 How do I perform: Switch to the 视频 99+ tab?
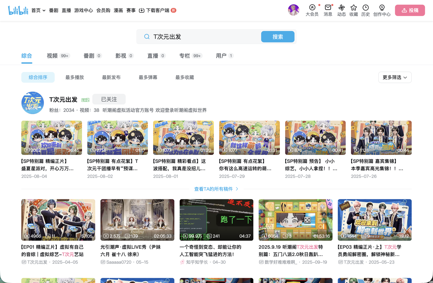tap(58, 56)
